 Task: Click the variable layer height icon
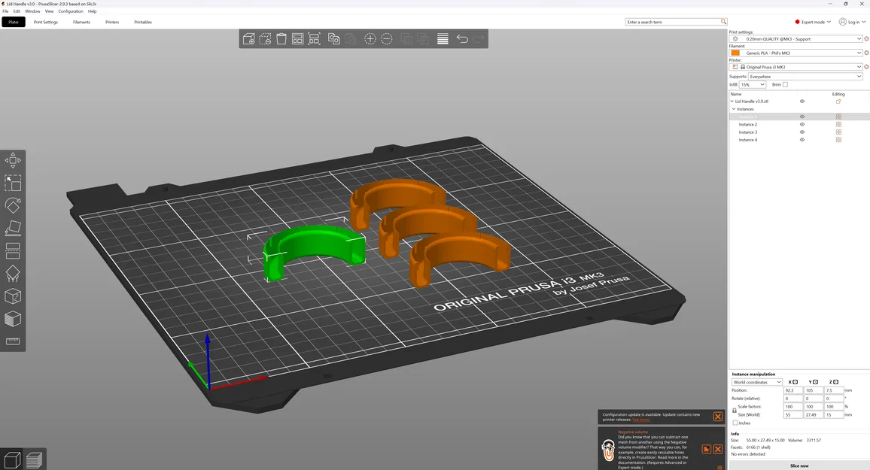coord(443,39)
